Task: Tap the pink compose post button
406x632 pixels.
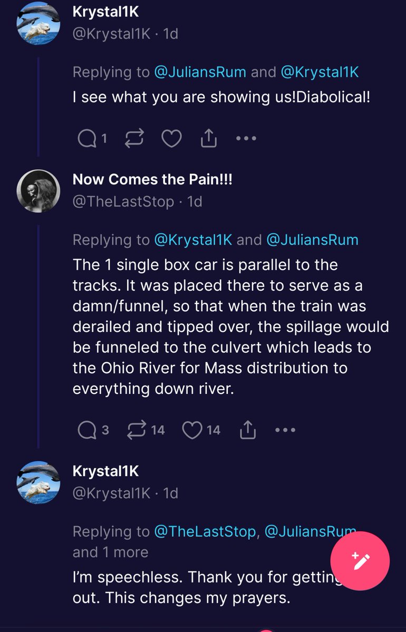Action: 360,561
